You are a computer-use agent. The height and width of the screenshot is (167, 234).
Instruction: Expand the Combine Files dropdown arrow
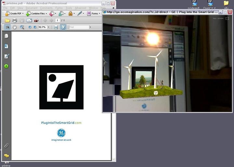(x=46, y=14)
